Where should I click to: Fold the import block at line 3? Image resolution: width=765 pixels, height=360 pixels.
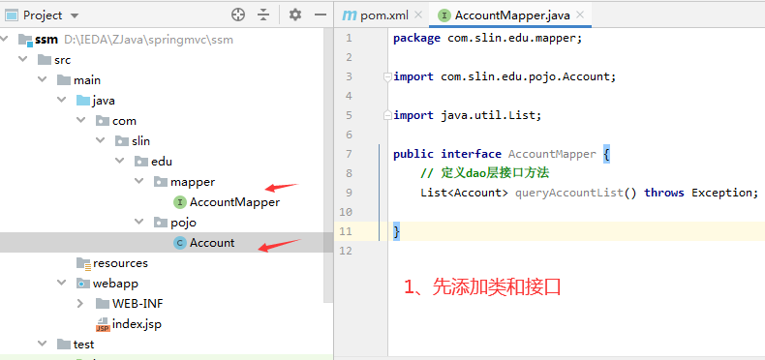387,76
